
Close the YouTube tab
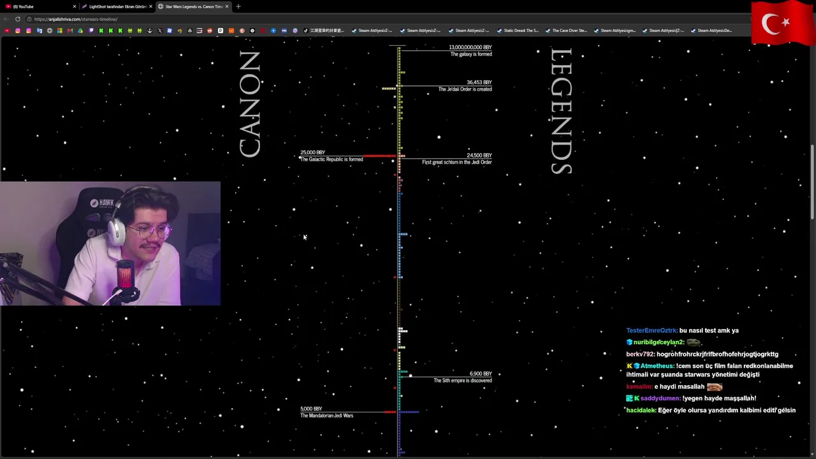(74, 6)
